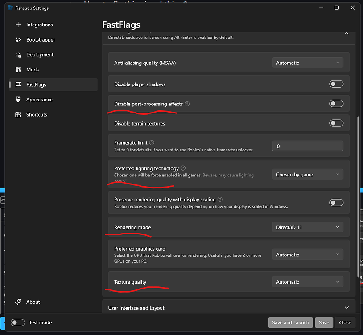Click the 'Rendering mode' label
Image resolution: width=363 pixels, height=335 pixels.
(132, 227)
